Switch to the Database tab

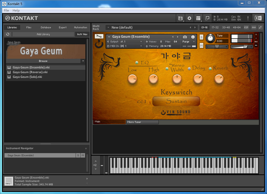(46, 27)
